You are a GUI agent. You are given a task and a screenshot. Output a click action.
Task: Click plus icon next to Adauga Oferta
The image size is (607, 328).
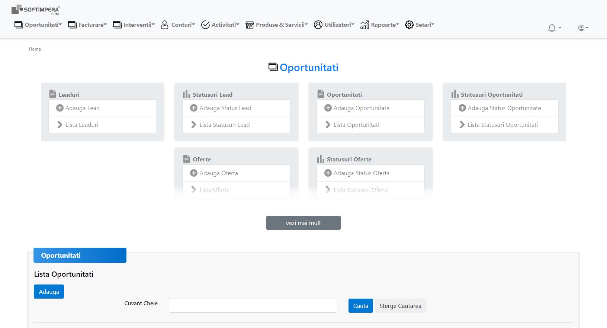(193, 173)
